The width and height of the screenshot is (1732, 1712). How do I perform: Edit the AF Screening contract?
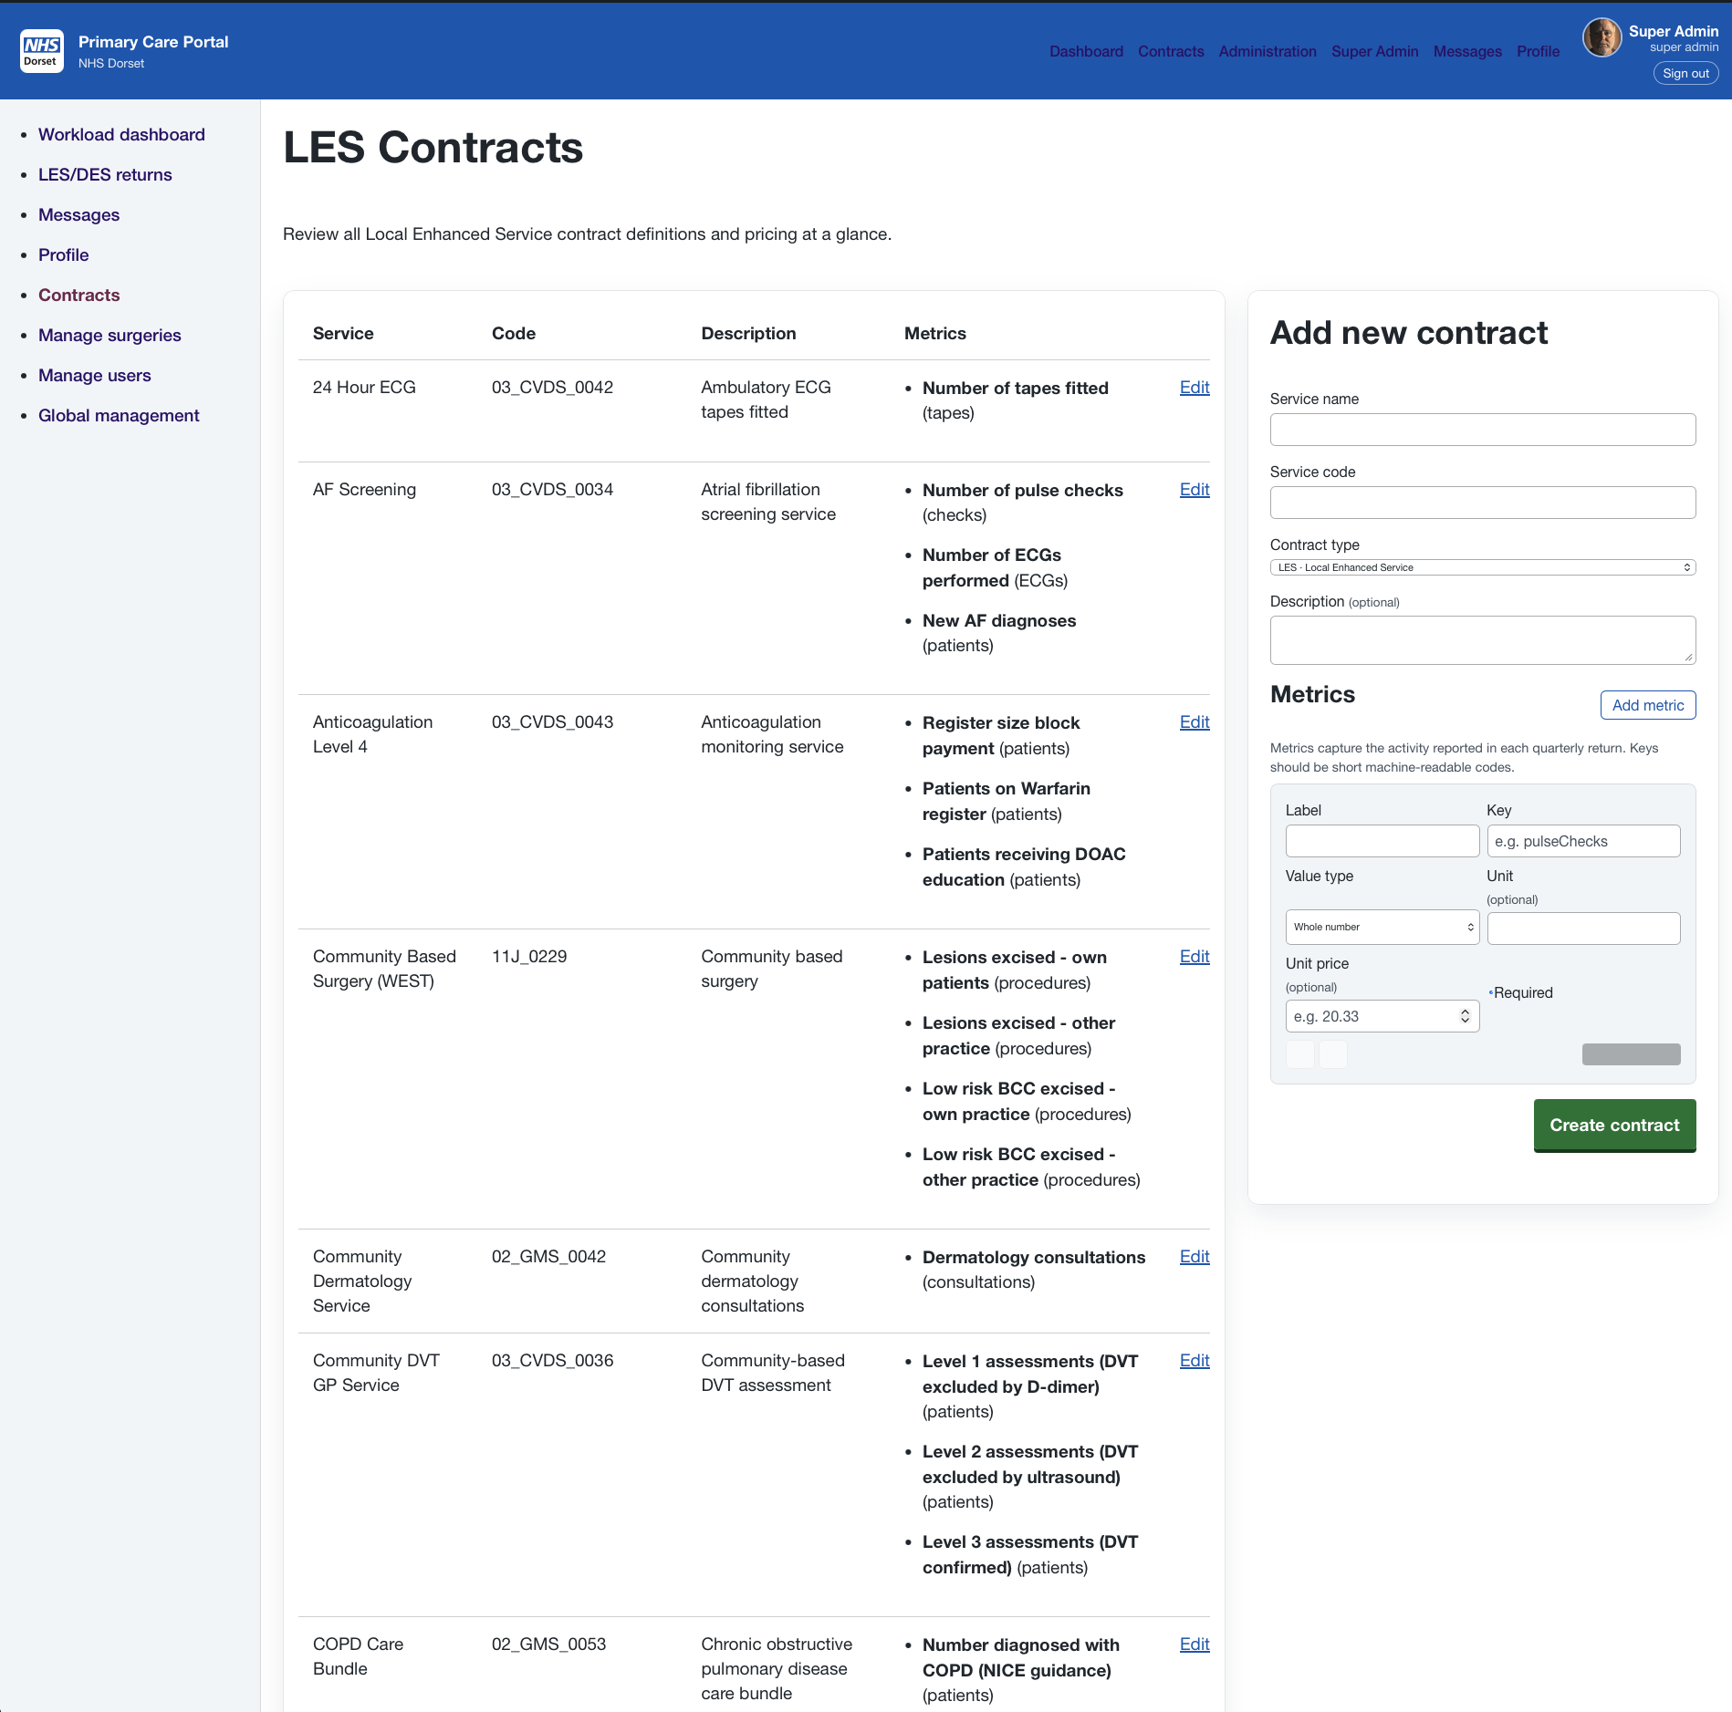pyautogui.click(x=1194, y=490)
